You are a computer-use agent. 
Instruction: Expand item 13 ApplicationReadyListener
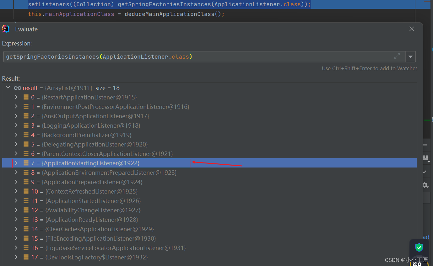16,220
